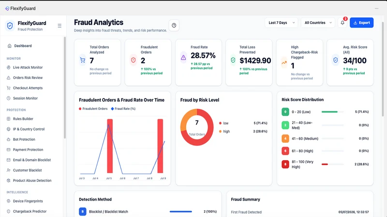Click the red 81 - 100 (Very High) bar
This screenshot has width=387, height=217.
tap(332, 164)
